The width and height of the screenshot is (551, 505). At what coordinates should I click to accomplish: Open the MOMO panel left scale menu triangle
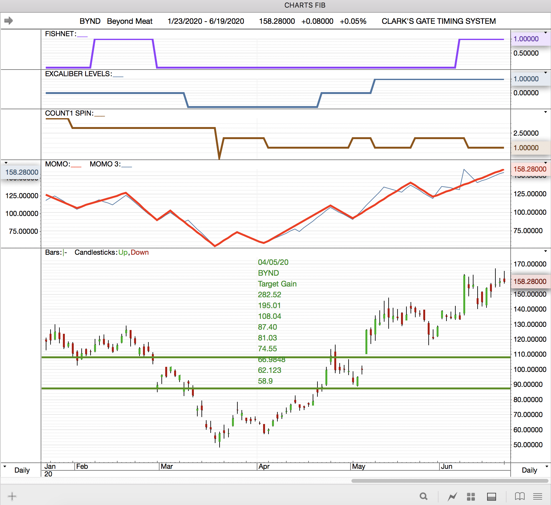(x=6, y=163)
